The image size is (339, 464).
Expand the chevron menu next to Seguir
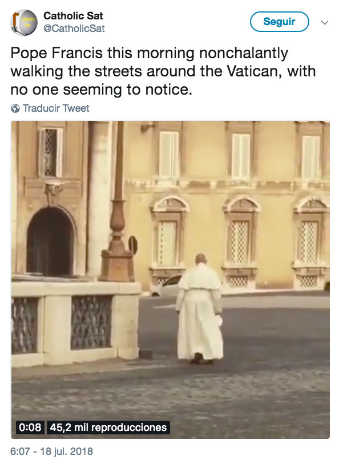pos(325,22)
